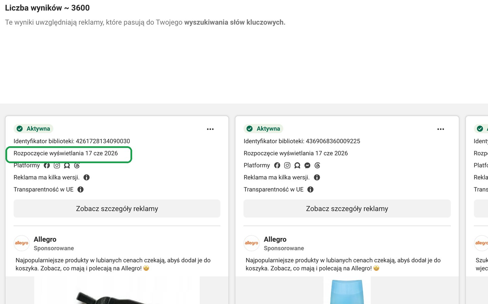The image size is (488, 304).
Task: Click 'Zobacz szczegóły reklamy' in second ad
Action: pos(347,209)
